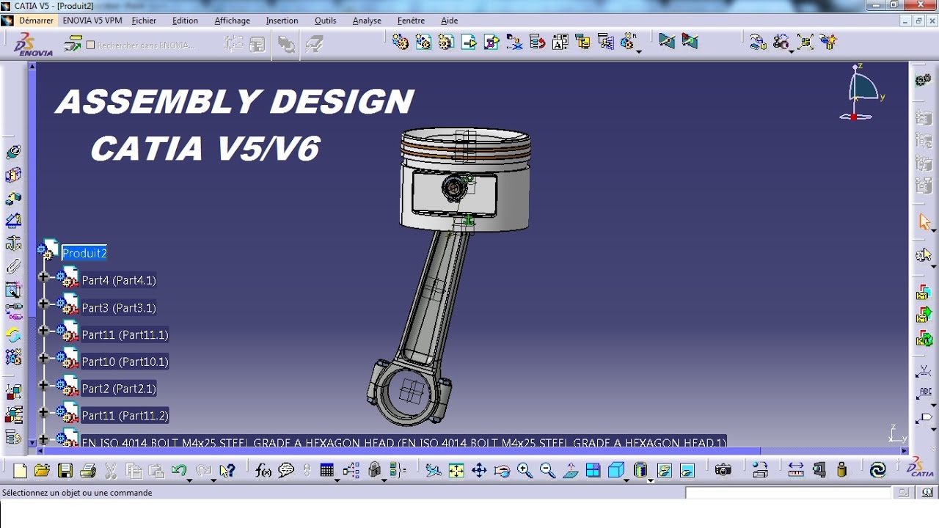Screen dimensions: 939x528
Task: Select the Produit2 root node
Action: click(84, 253)
